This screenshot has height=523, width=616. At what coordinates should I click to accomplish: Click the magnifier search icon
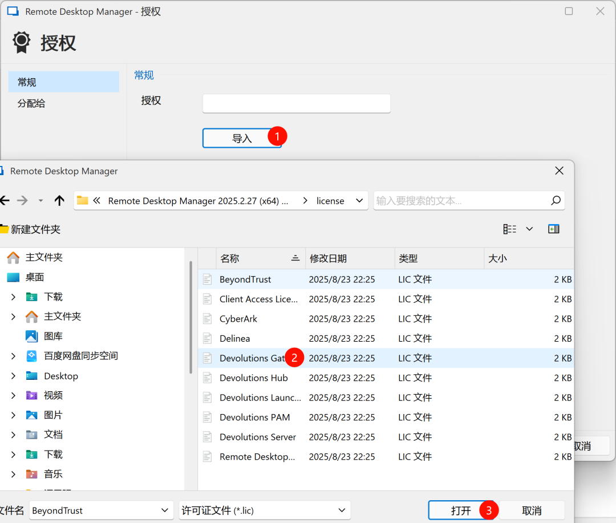(556, 200)
